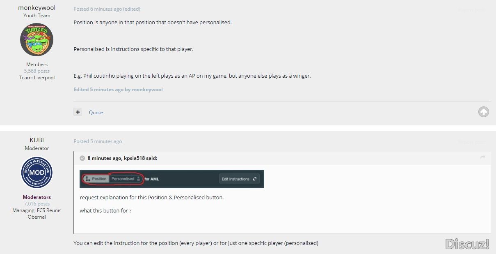Click the 'Posted 5 minutes ago' timestamp

[98, 141]
